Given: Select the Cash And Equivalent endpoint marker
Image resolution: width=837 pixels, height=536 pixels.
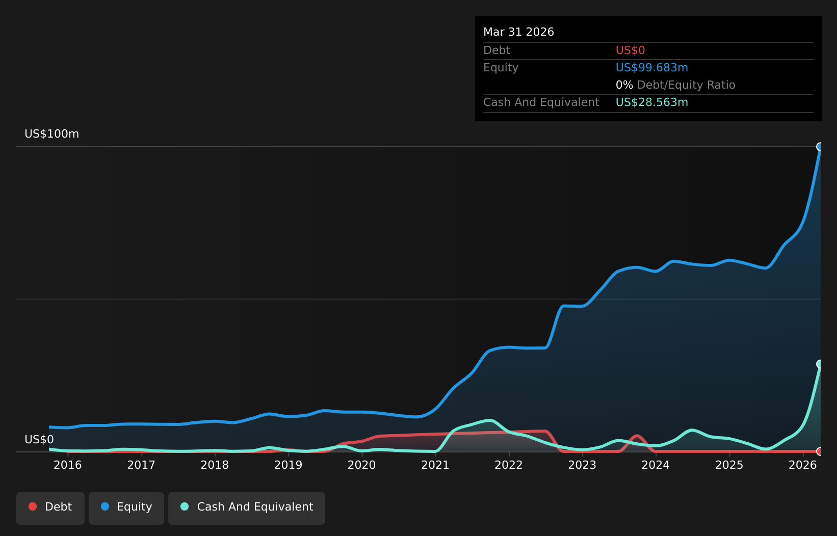Looking at the screenshot, I should (820, 364).
